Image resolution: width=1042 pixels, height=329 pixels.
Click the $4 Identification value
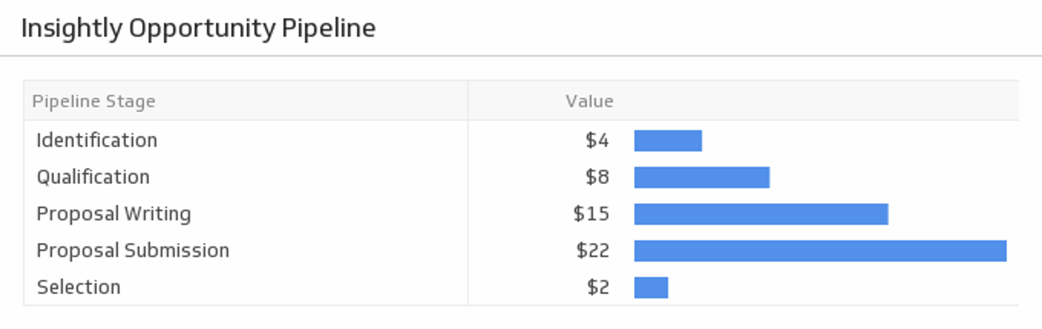point(597,140)
